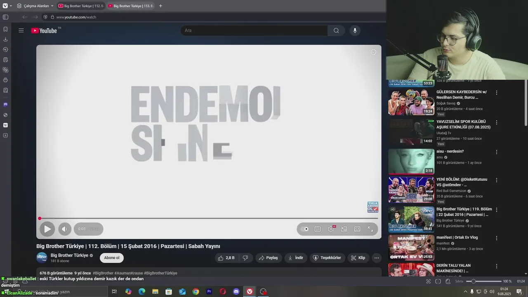Image resolution: width=528 pixels, height=297 pixels.
Task: Open the aisu - nerdesin? thumbnail
Action: [411, 161]
